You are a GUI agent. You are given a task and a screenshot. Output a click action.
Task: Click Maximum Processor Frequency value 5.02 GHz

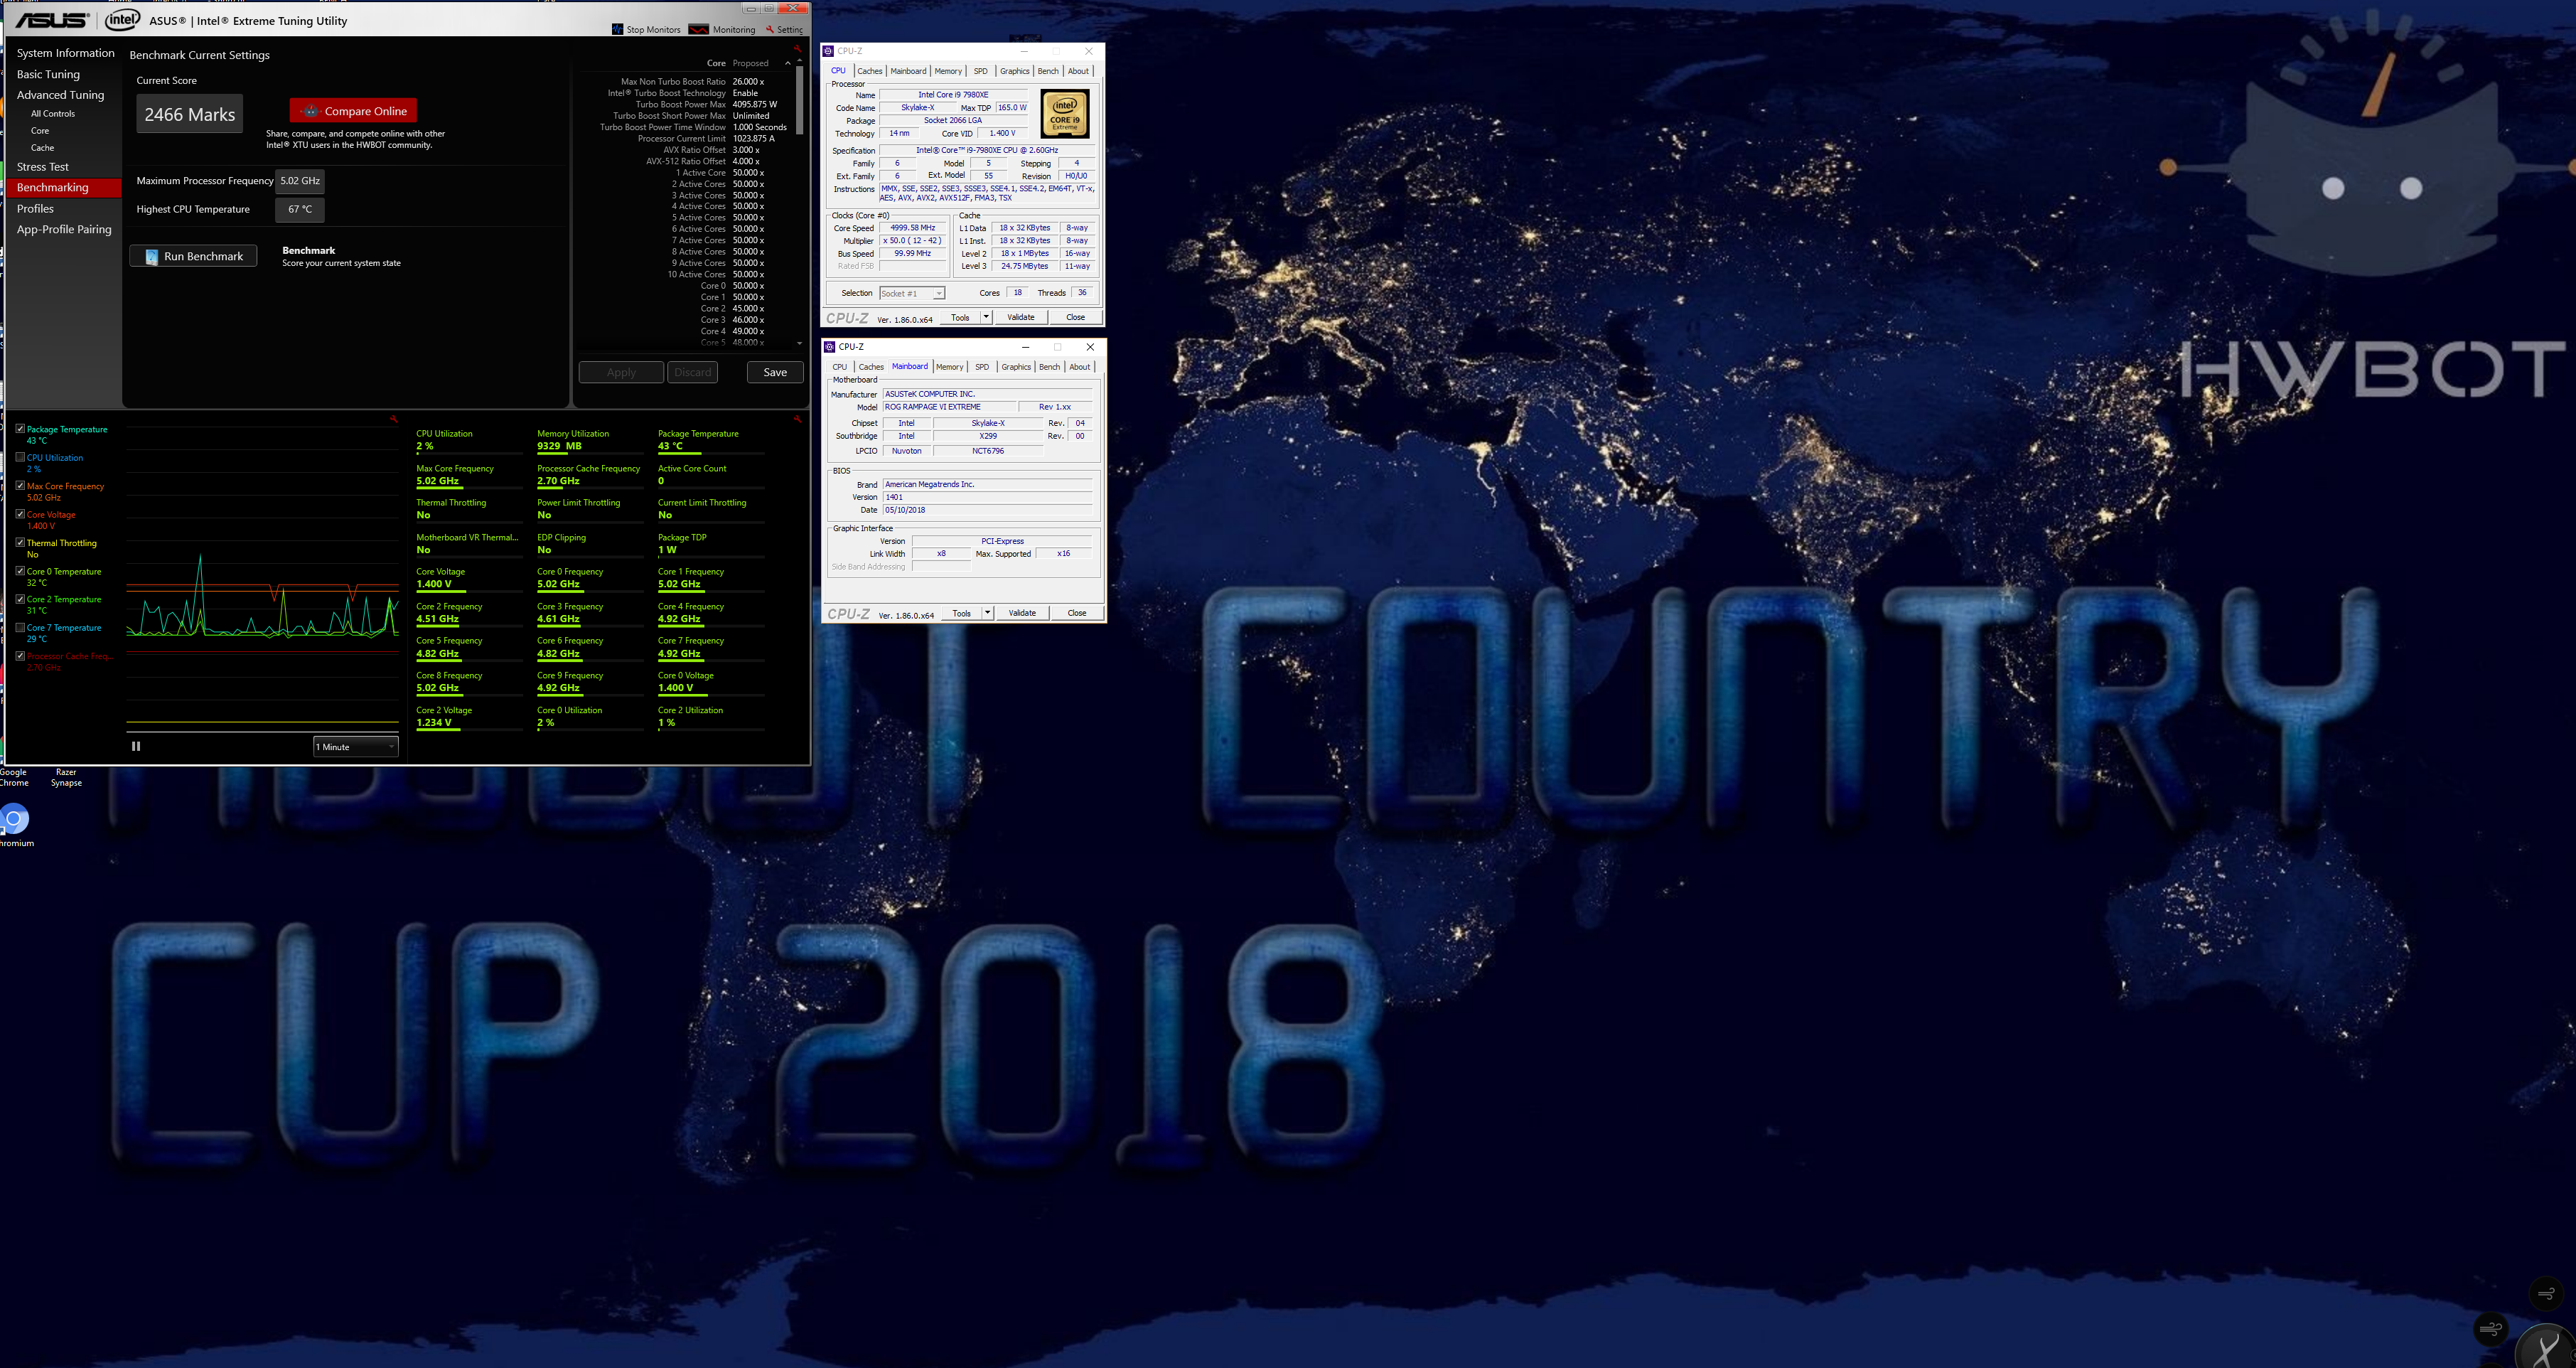pos(300,181)
